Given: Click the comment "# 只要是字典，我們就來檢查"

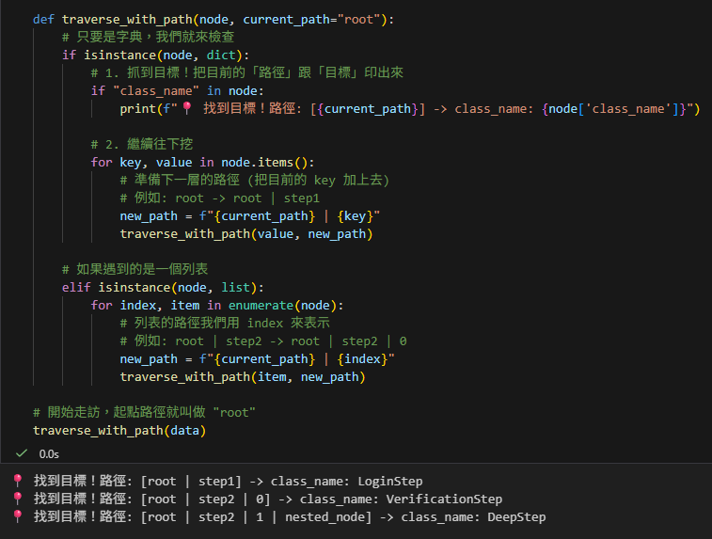Looking at the screenshot, I should [148, 37].
